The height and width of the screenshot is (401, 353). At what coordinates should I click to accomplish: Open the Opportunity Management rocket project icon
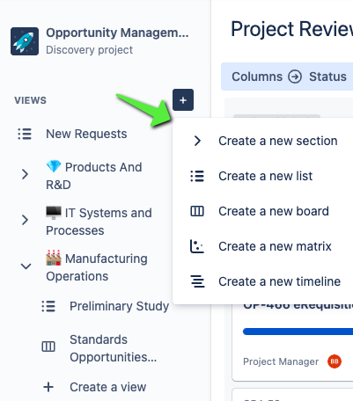[x=25, y=41]
